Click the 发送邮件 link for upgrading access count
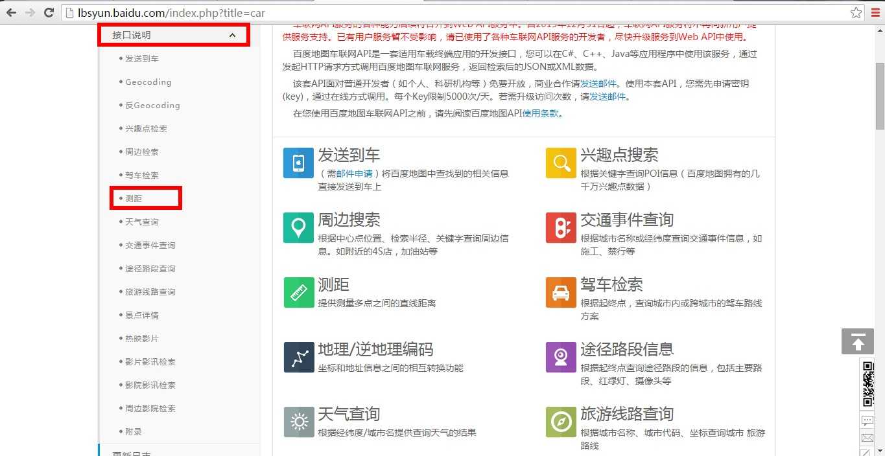 click(608, 97)
